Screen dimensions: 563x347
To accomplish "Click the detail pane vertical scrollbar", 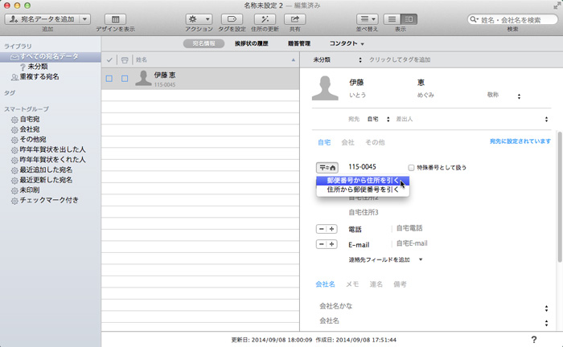I will click(558, 193).
